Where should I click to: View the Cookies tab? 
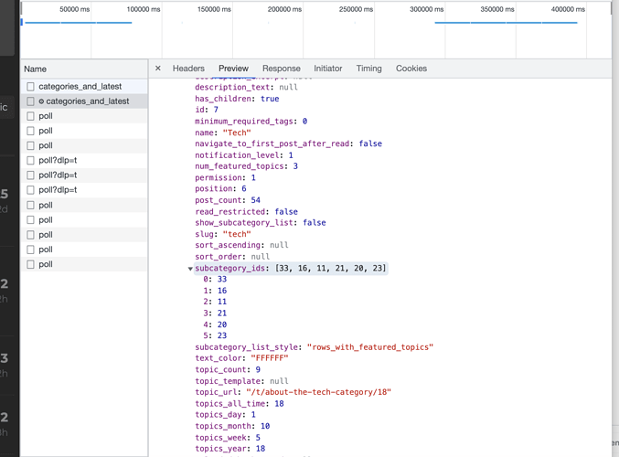click(x=411, y=69)
